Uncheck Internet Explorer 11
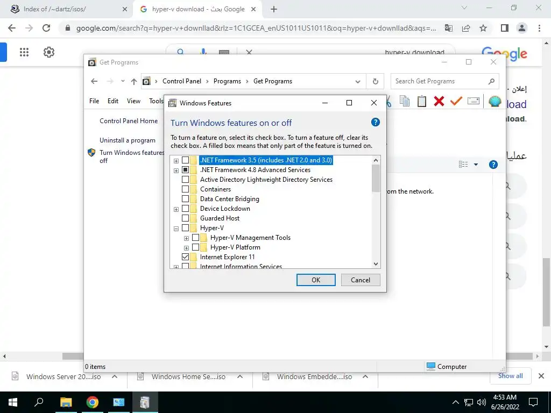 (185, 257)
